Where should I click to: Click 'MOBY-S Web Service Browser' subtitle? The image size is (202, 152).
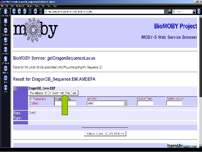click(x=169, y=37)
